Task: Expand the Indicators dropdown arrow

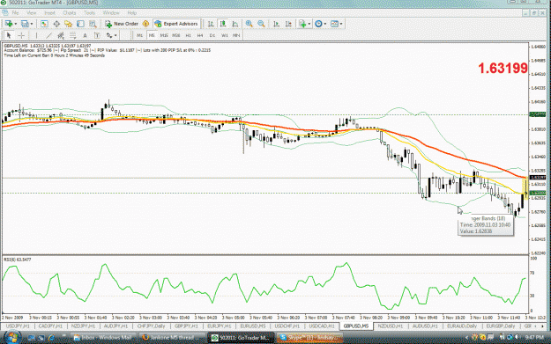Action: click(309, 24)
